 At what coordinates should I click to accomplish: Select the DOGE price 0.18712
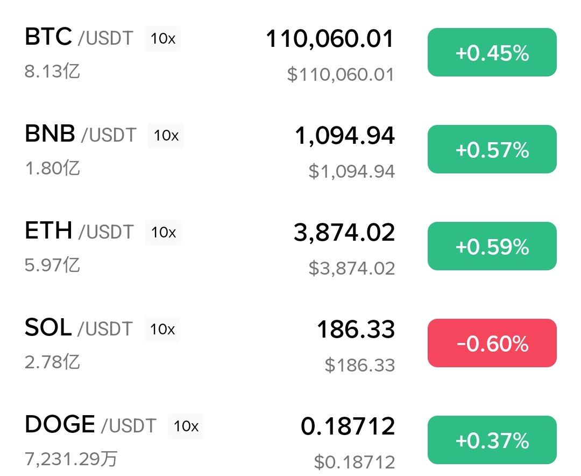coord(348,426)
